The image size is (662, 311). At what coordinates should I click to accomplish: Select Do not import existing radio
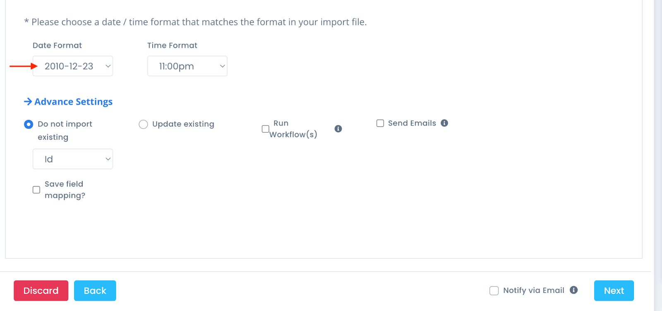(29, 124)
